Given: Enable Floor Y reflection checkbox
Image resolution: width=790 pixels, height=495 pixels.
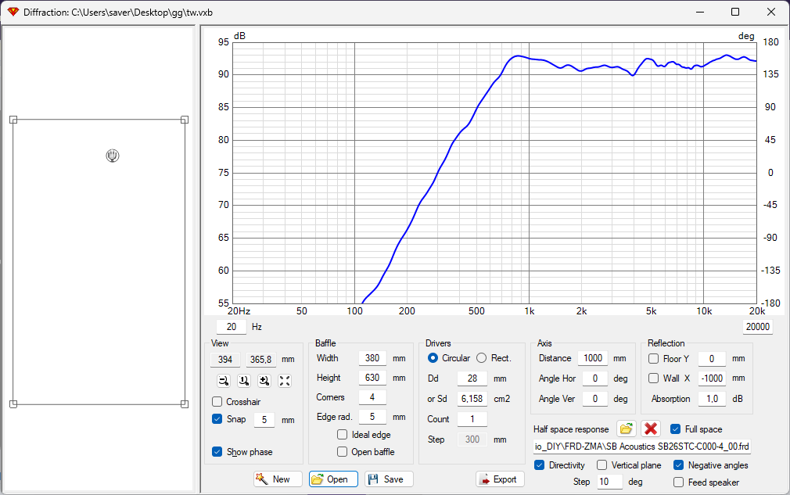Looking at the screenshot, I should tap(653, 358).
